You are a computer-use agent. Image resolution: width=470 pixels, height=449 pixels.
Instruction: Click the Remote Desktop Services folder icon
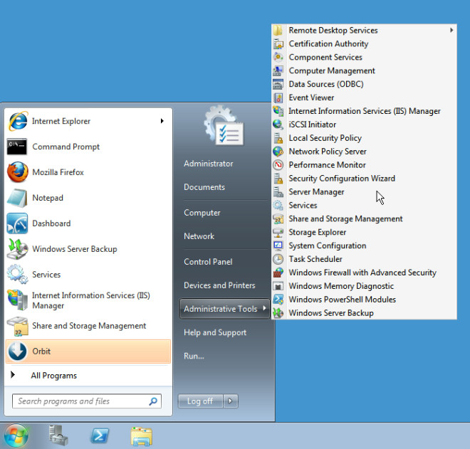pos(278,31)
